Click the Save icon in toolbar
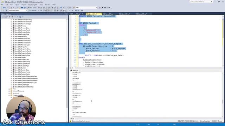 point(22,8)
